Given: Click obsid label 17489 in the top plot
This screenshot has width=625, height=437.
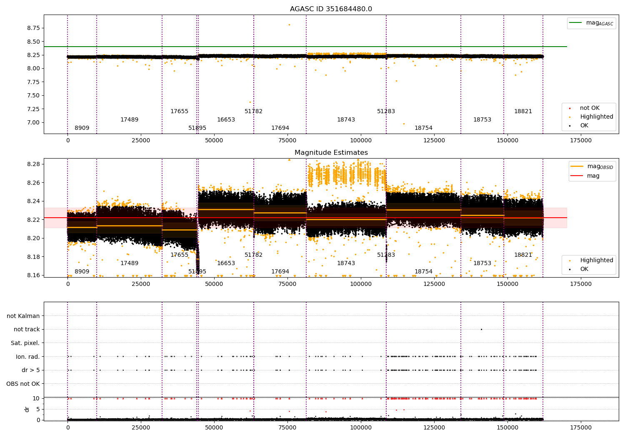Looking at the screenshot, I should pyautogui.click(x=130, y=120).
